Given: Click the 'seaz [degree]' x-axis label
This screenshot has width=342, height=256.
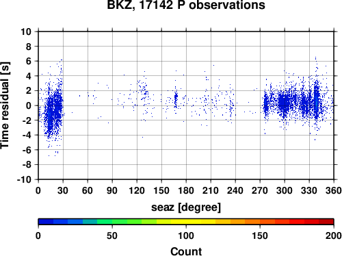Looking at the screenshot, I should [186, 207].
